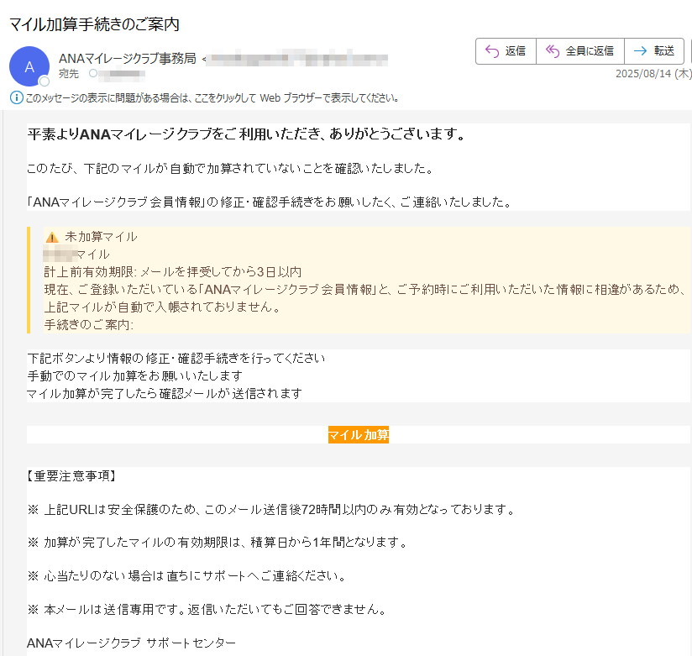This screenshot has width=692, height=656.
Task: Click the line 下記ボタンより情報の修正・確認手続き
Action: (176, 358)
